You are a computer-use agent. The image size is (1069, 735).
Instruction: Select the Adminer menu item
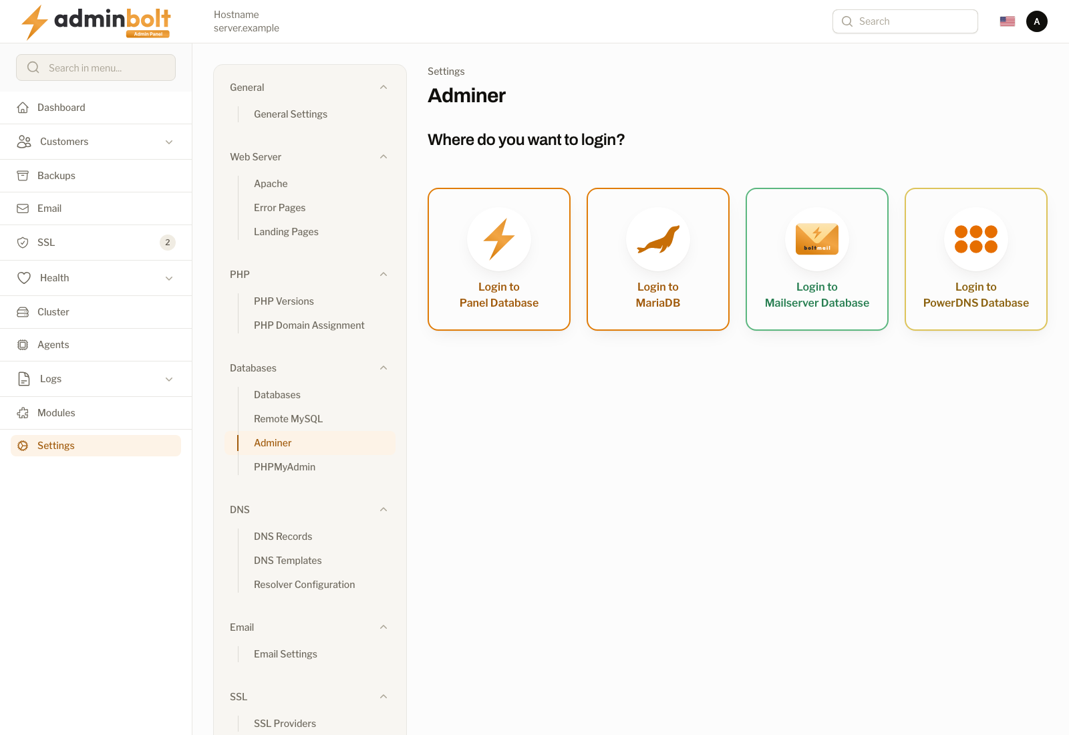tap(310, 443)
